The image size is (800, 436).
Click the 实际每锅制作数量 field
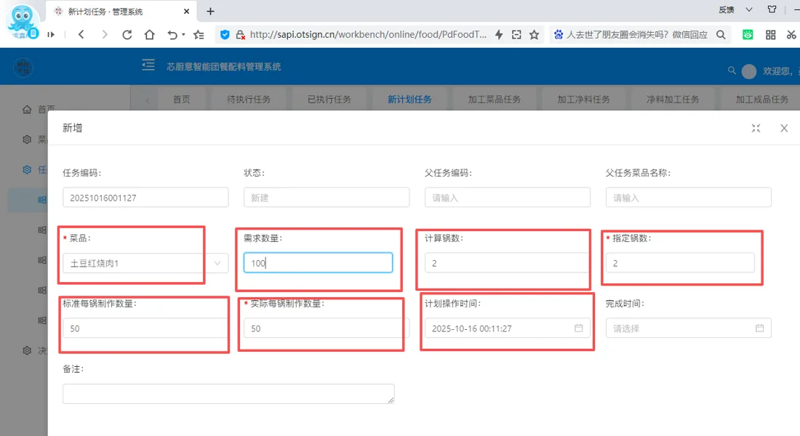click(x=327, y=328)
